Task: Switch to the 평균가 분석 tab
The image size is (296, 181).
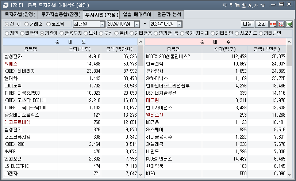Action: 169,15
